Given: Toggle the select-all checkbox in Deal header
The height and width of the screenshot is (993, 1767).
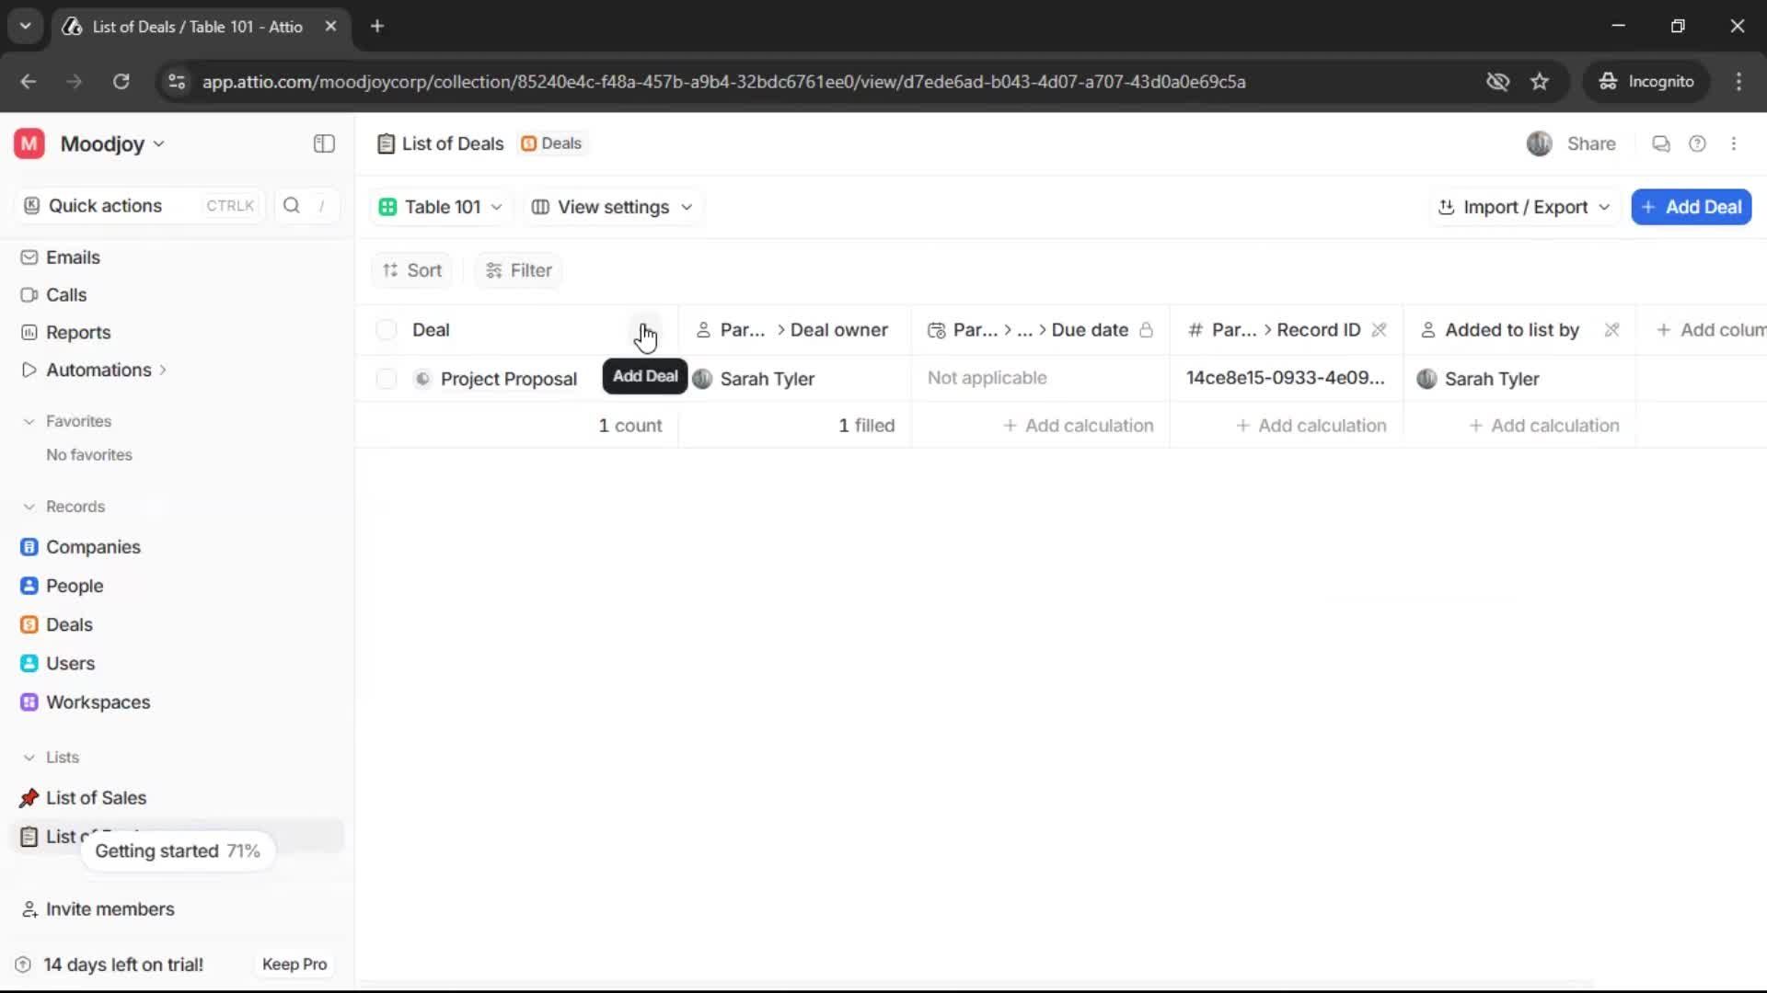Looking at the screenshot, I should coord(386,329).
